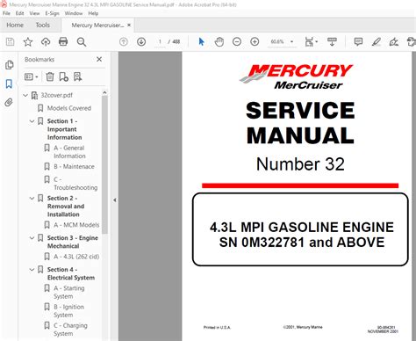Collapse the 32cover.pdf bookmark tree
Image resolution: width=416 pixels, height=341 pixels.
25,95
